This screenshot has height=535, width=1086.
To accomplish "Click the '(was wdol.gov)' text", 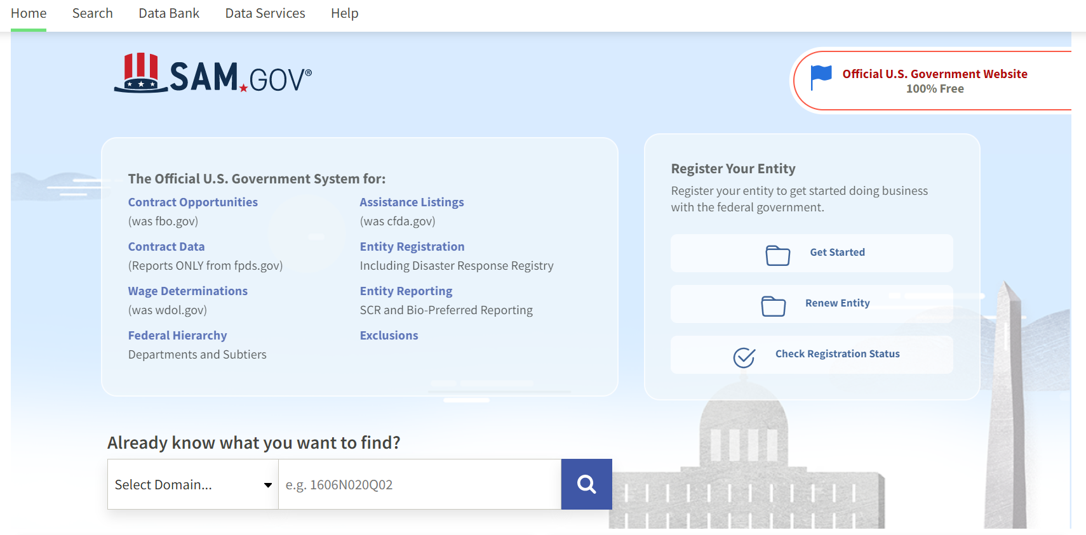I will tap(168, 310).
